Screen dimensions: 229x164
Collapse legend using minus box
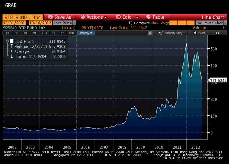(x=7, y=41)
